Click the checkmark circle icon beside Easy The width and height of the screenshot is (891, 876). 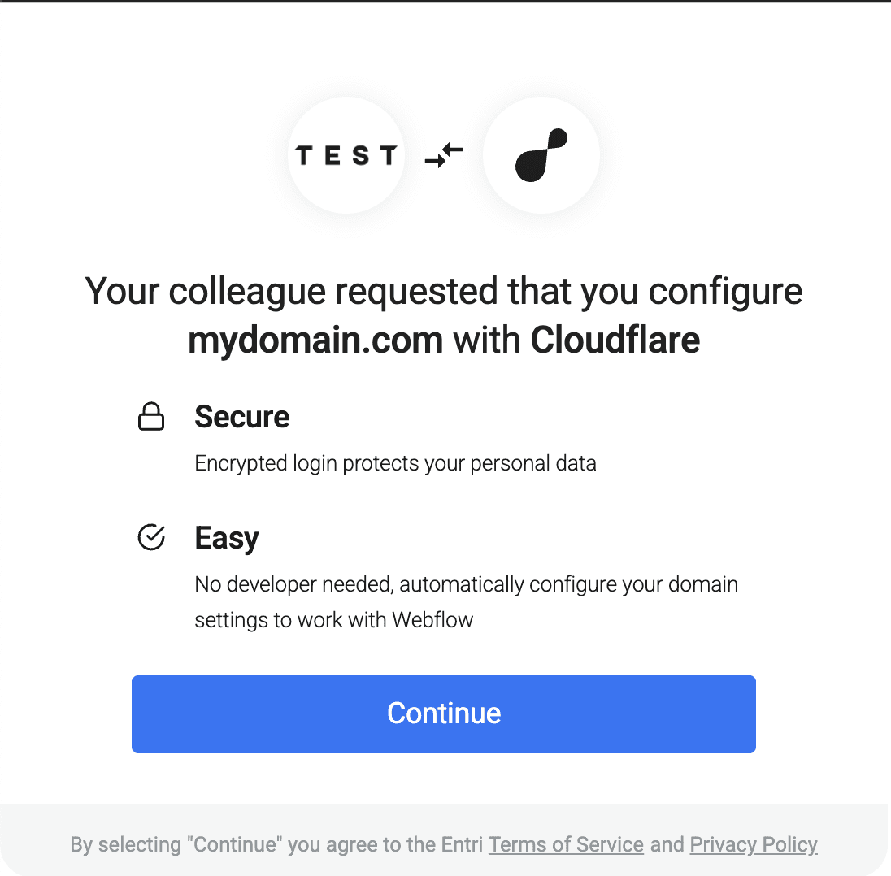pos(151,538)
